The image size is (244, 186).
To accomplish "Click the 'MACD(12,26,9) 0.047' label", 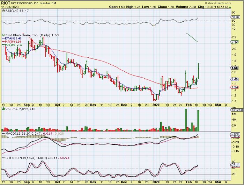I will coord(23,134).
